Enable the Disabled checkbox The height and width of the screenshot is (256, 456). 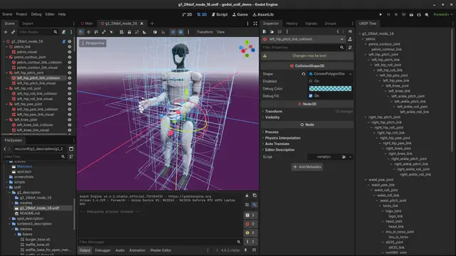point(311,81)
